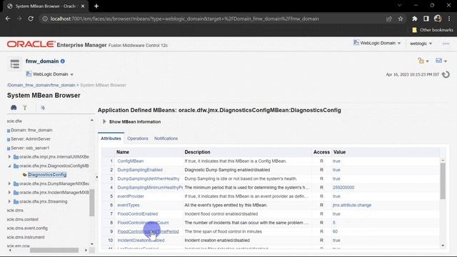
Task: Click the share page icon in address bar
Action: (388, 19)
